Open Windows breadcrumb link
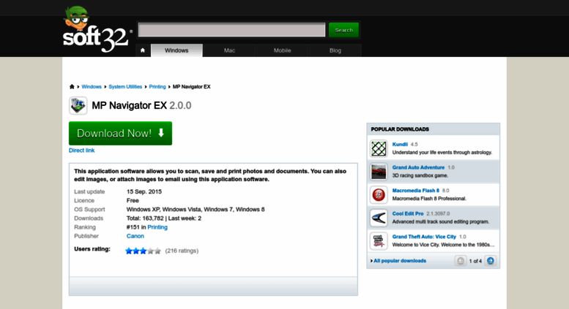 [92, 86]
